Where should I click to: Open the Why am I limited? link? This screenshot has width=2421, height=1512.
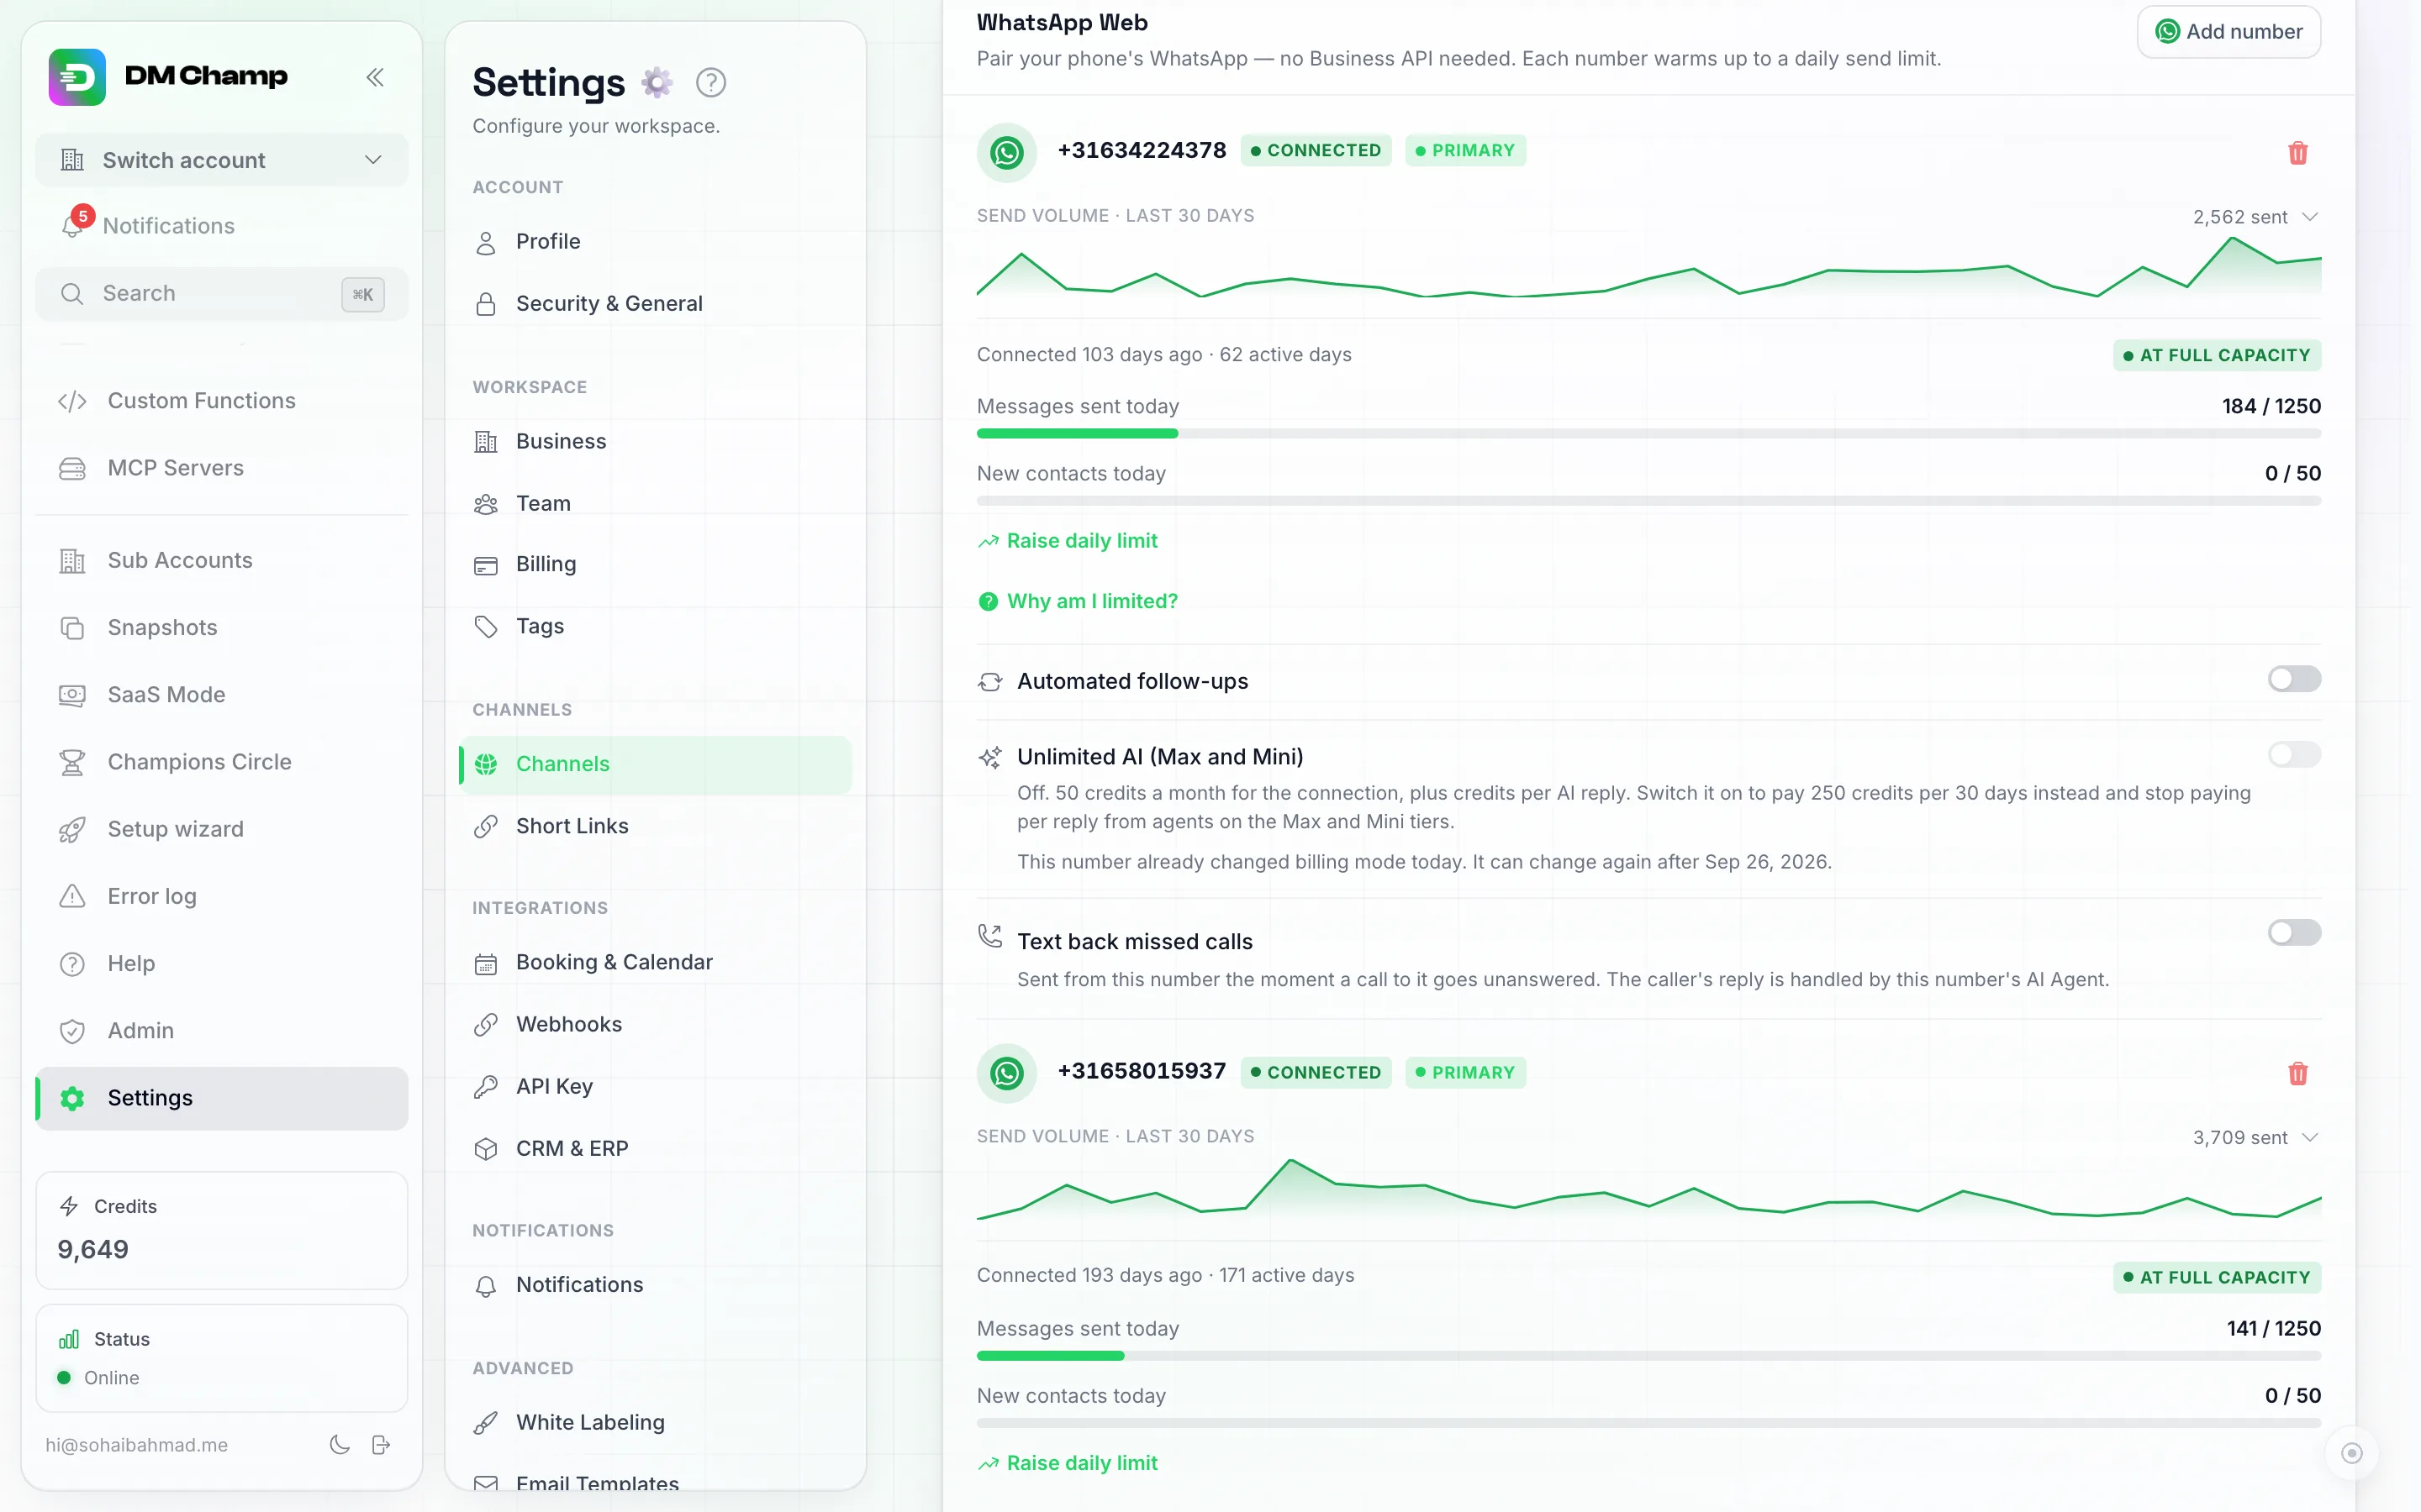coord(1078,601)
